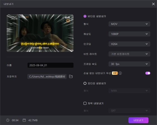
Task: Enable the 자막 내보내기 checkbox
Action: pos(85,103)
